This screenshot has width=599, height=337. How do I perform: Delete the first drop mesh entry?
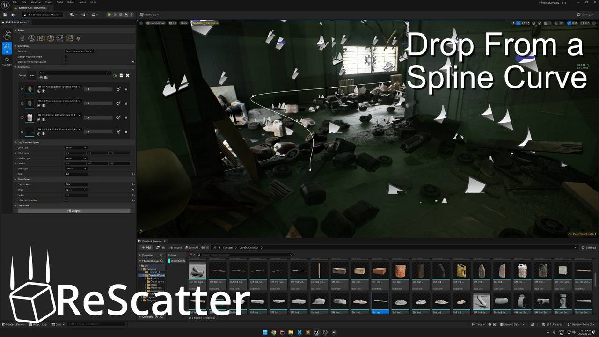pos(126,89)
